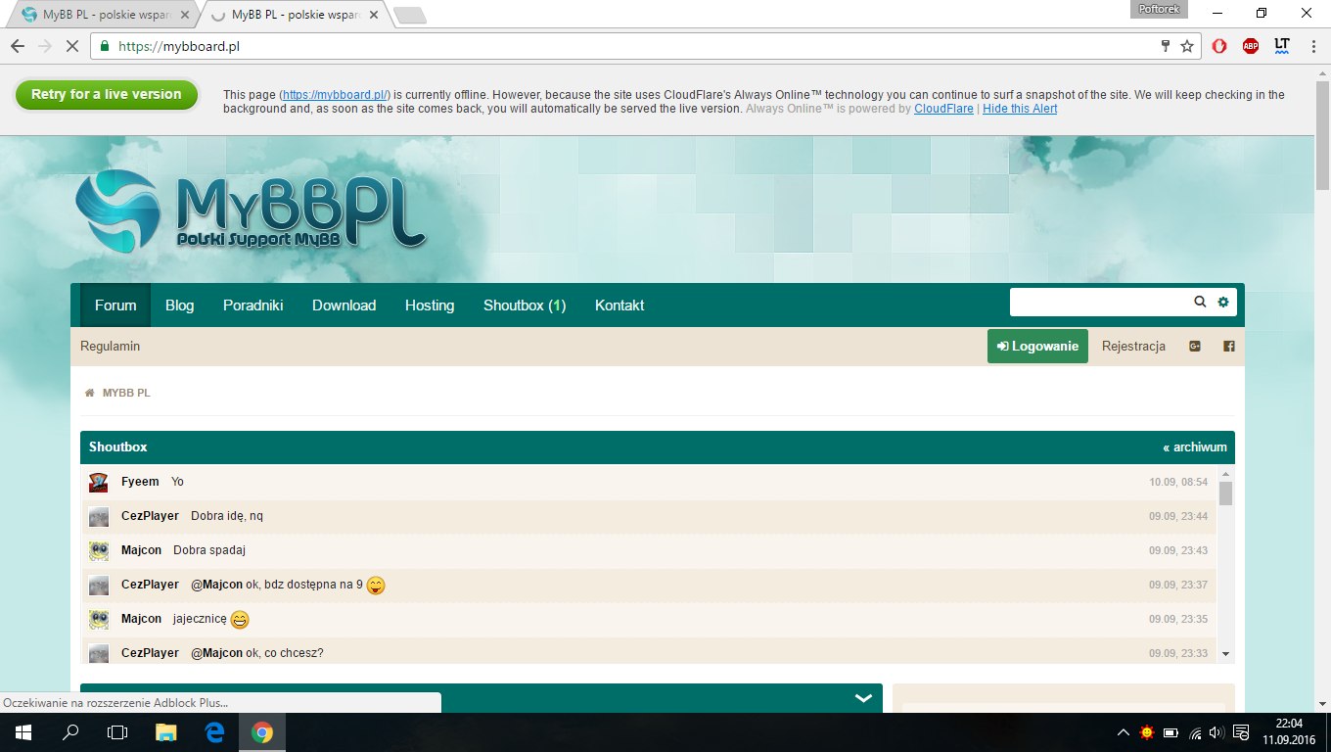Open the Shoutbox (1) menu item

coord(525,305)
